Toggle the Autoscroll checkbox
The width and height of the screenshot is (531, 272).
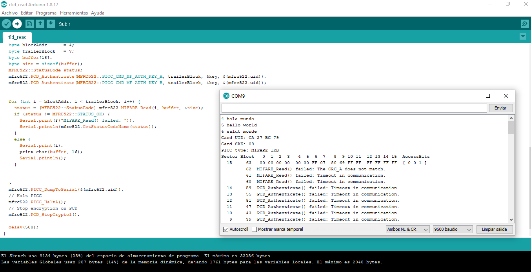tap(225, 229)
